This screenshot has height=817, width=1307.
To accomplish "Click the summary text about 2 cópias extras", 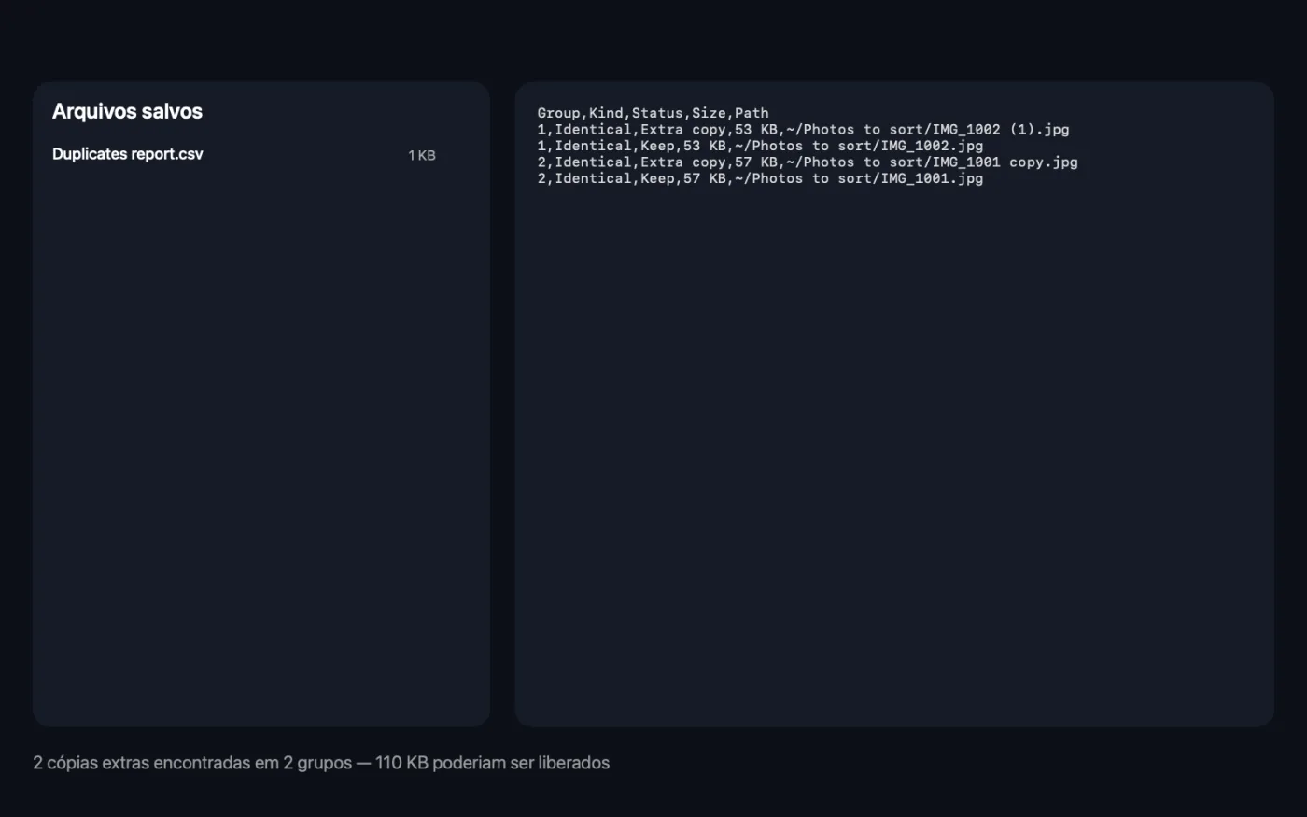I will [x=321, y=763].
